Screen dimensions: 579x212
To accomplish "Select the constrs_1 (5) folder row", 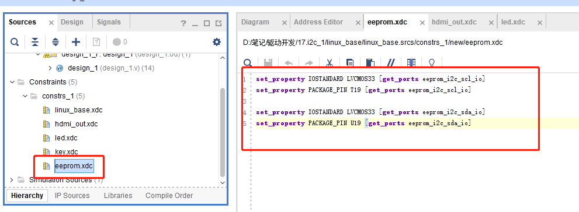I will 64,96.
